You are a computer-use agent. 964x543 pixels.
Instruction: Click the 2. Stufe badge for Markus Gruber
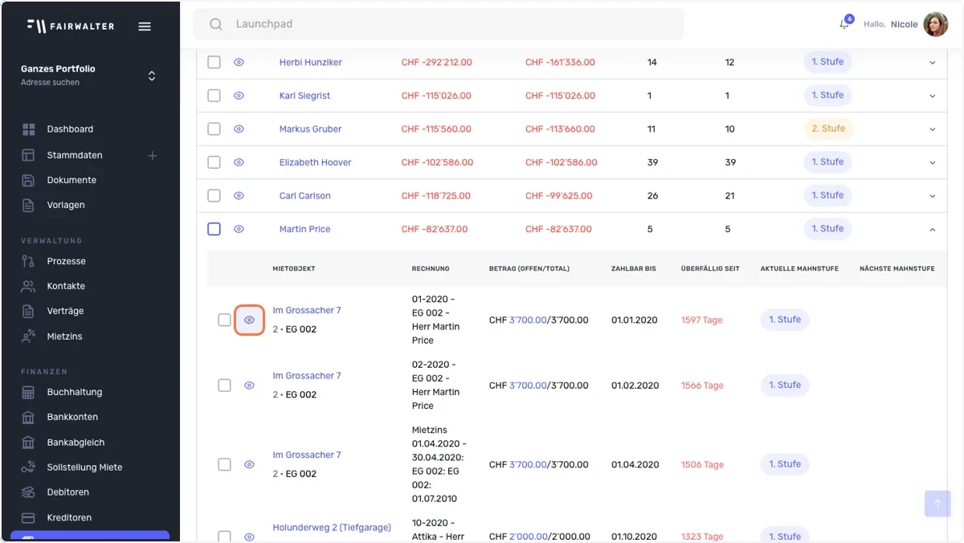pyautogui.click(x=828, y=129)
